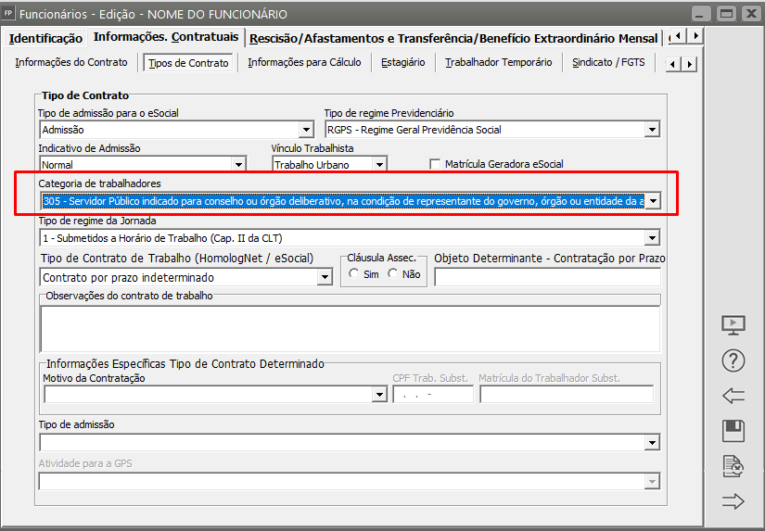Switch to the Identificação tab
The height and width of the screenshot is (531, 765).
pyautogui.click(x=45, y=38)
